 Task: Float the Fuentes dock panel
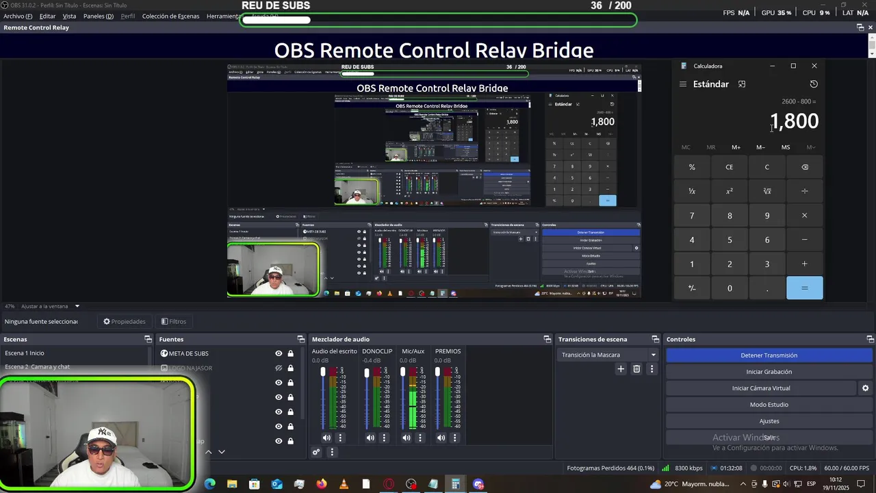tap(300, 339)
